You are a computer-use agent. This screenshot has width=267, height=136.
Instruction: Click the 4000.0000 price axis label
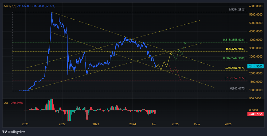tap(256, 40)
